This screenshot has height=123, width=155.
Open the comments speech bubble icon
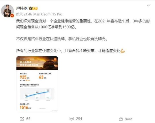coord(72,119)
